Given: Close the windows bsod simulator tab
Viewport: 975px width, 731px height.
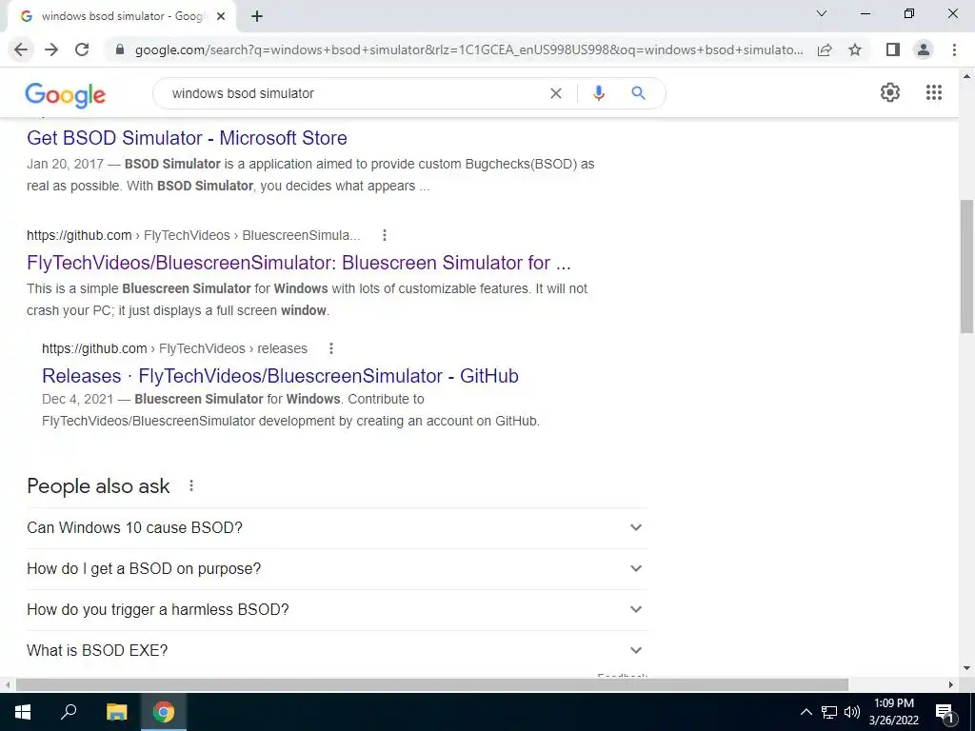Looking at the screenshot, I should click(x=221, y=17).
